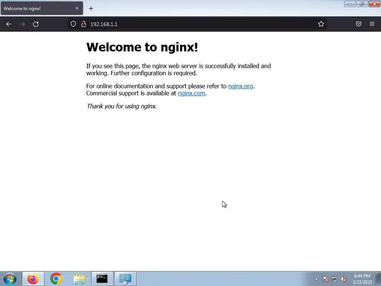
Task: Open the Windows Start menu
Action: [10, 279]
